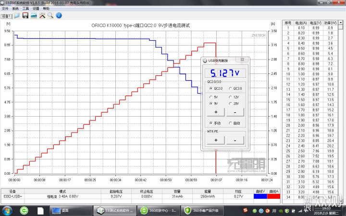Switch to 自动 automatic mode
The width and height of the screenshot is (346, 216).
229,123
